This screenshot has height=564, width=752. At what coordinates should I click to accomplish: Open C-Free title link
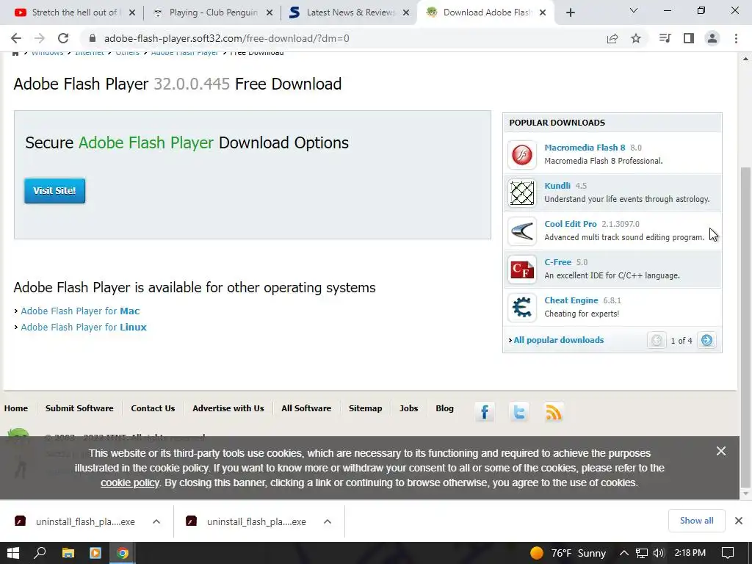[x=558, y=262]
